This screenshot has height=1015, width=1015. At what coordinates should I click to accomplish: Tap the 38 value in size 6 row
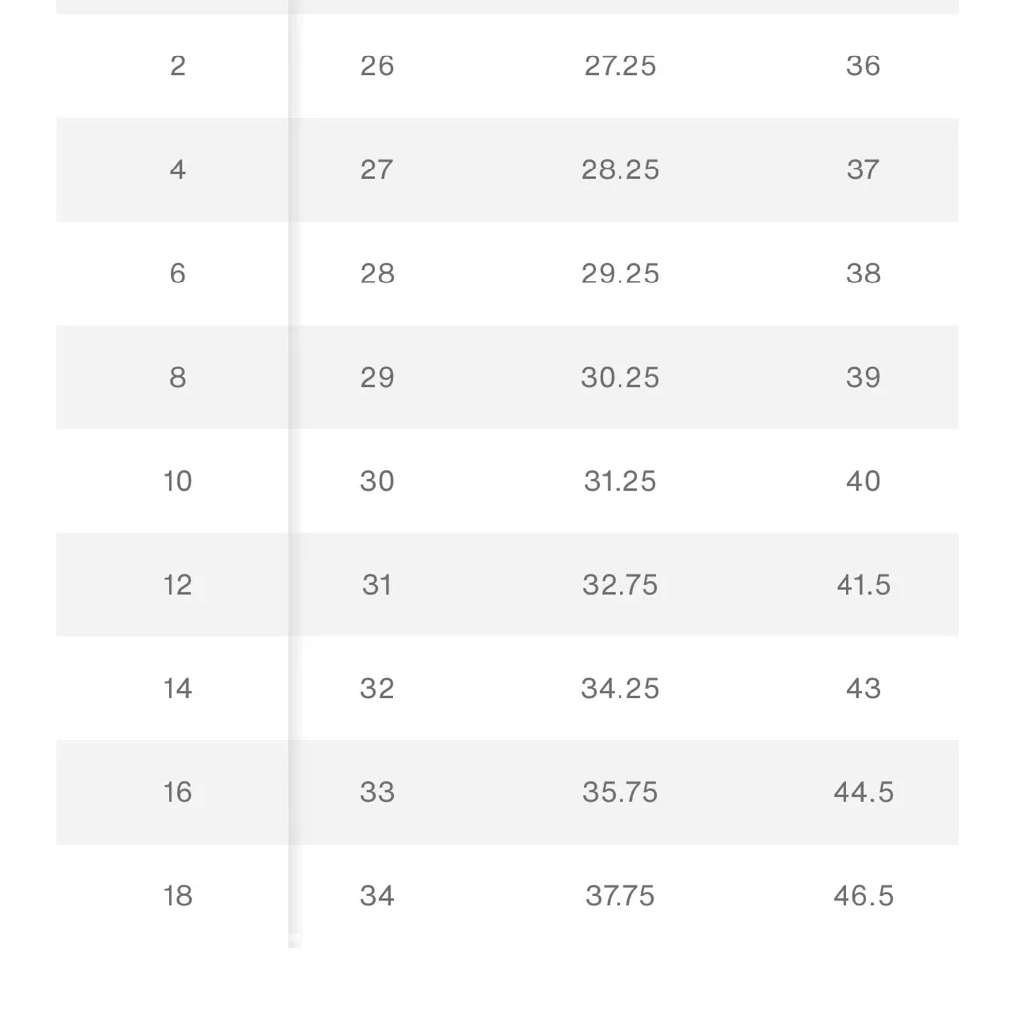[x=863, y=274]
